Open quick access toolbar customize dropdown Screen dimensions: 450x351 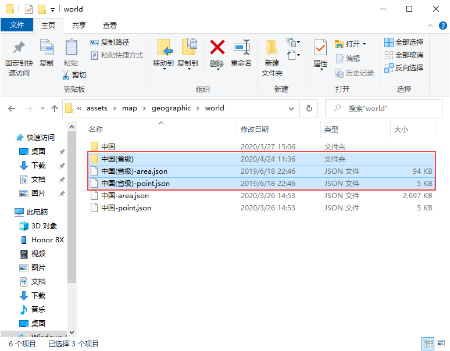click(x=52, y=9)
